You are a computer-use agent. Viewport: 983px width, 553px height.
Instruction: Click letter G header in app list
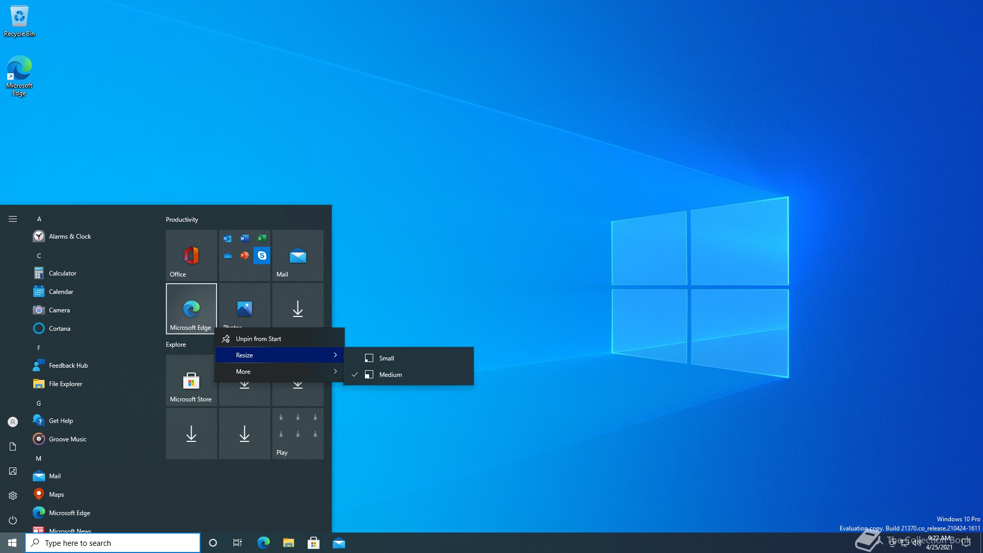tap(39, 403)
